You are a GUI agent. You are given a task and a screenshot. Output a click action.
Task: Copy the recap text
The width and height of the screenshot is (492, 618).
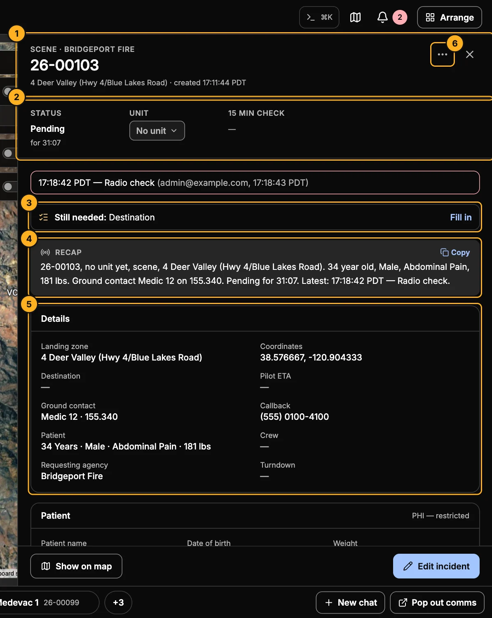tap(455, 253)
